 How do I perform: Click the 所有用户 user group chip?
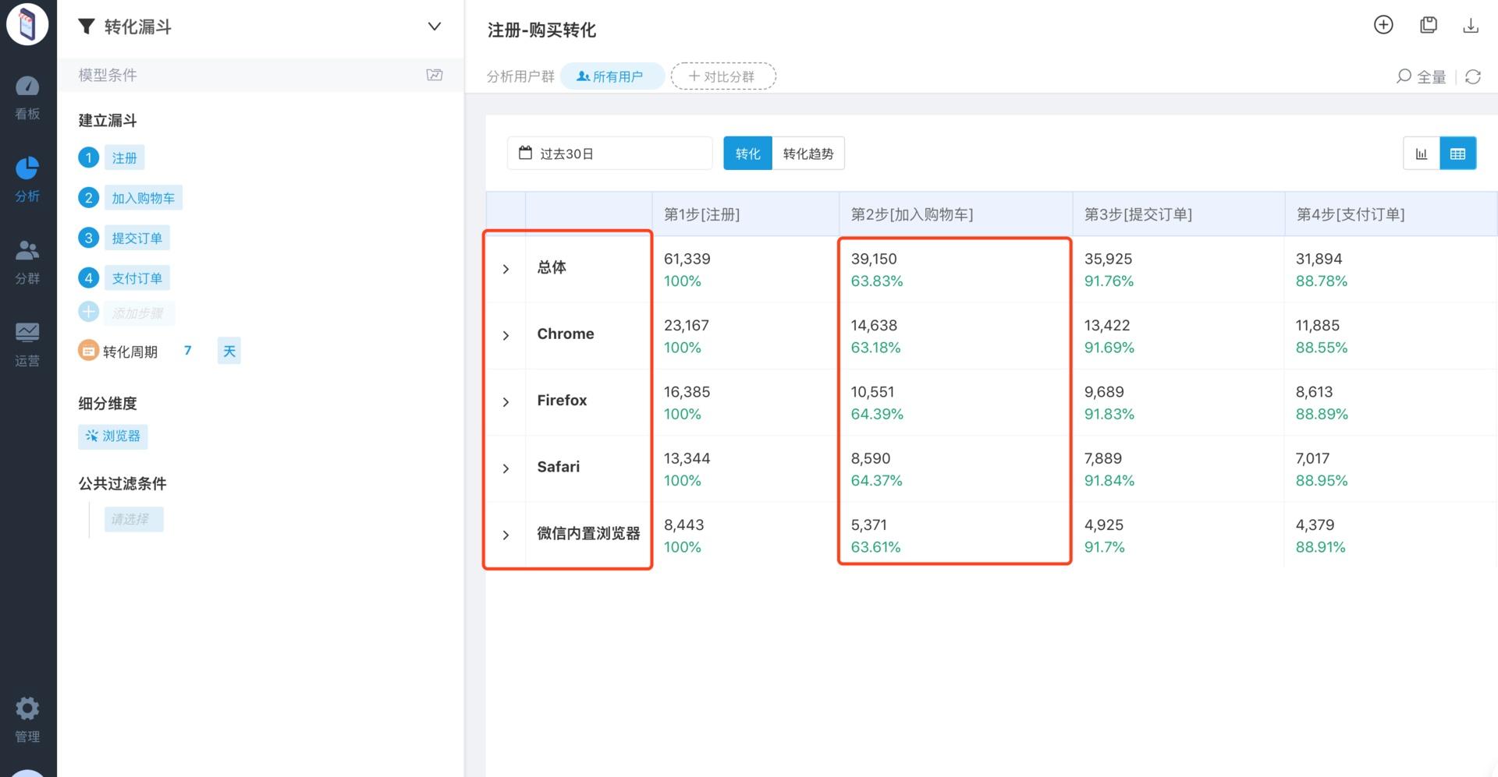point(612,76)
